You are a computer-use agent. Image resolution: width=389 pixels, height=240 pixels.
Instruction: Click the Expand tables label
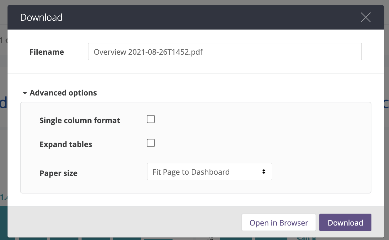[x=66, y=145]
